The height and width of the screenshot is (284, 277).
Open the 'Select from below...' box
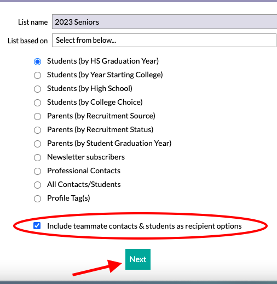(x=164, y=40)
